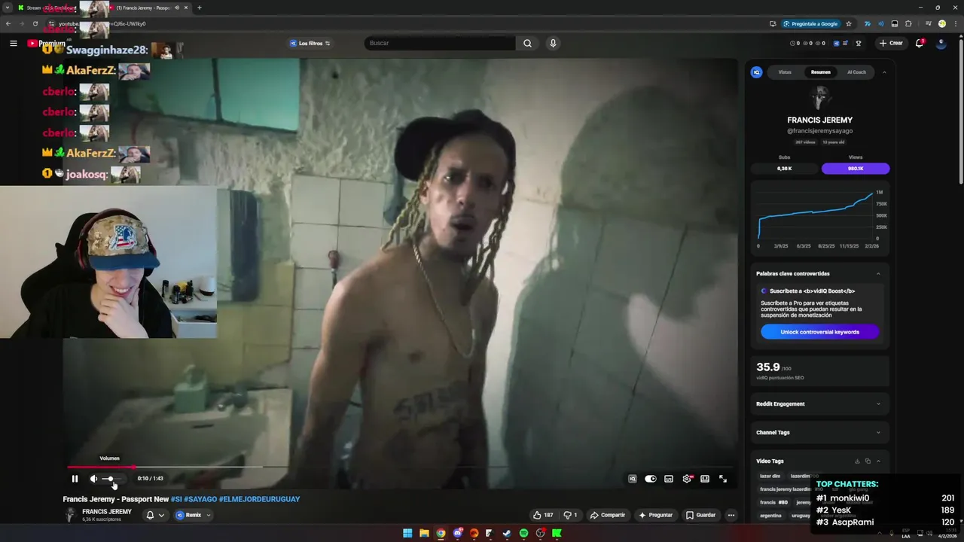Click the Crear button
The image size is (964, 542).
pyautogui.click(x=890, y=43)
